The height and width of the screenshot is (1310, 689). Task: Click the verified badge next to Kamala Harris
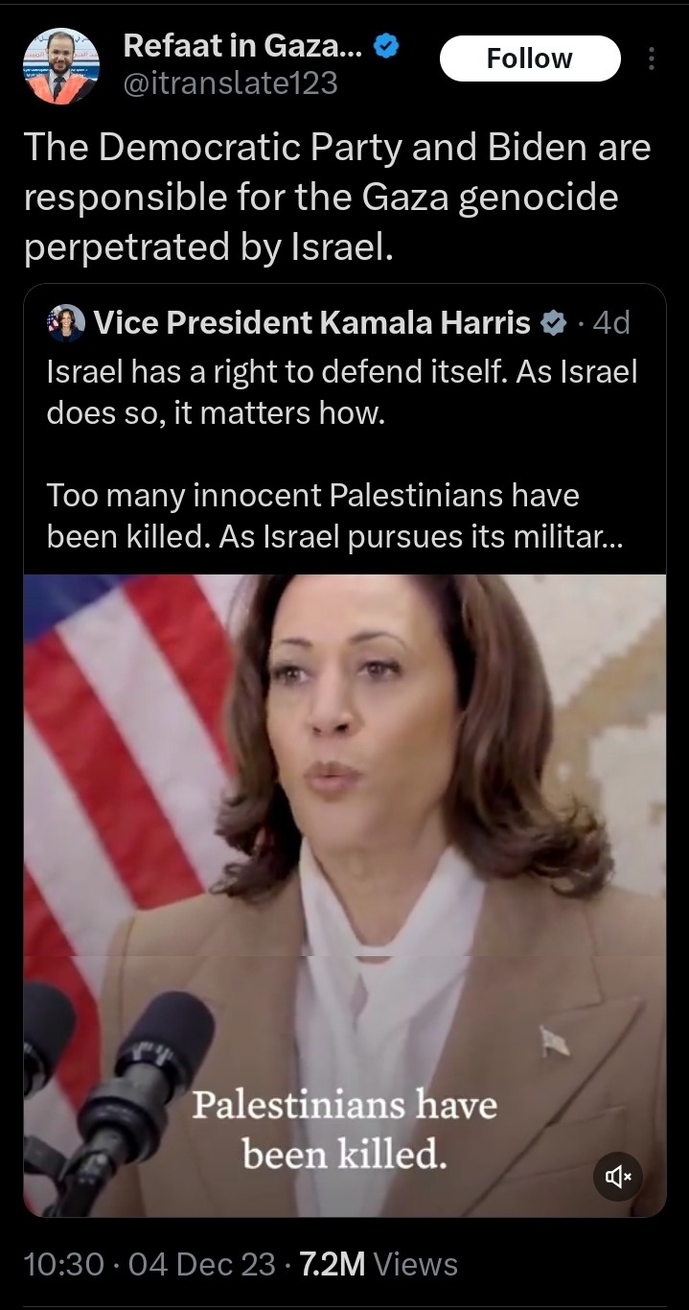pyautogui.click(x=554, y=324)
